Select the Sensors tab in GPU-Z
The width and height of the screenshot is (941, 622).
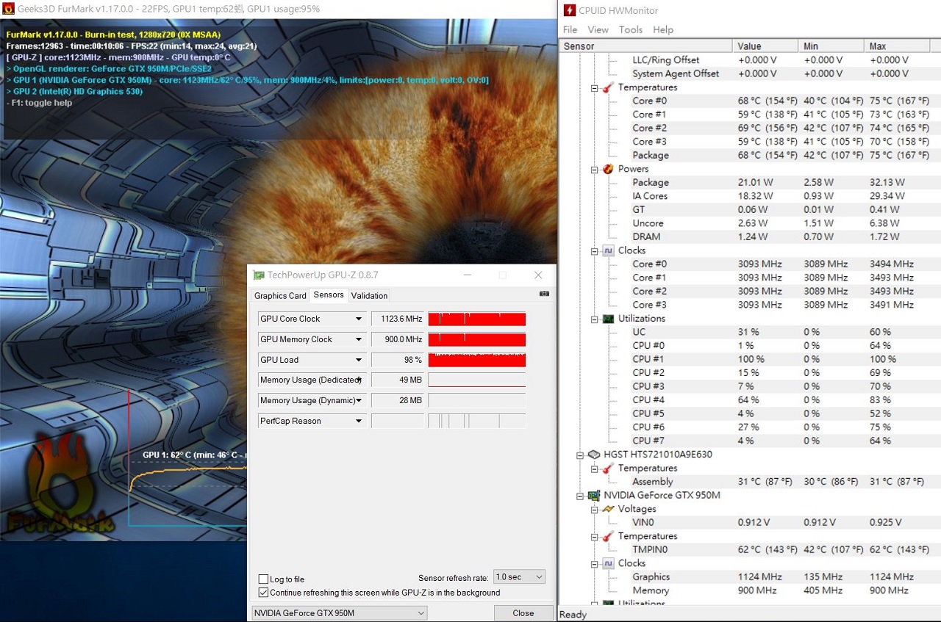click(329, 294)
